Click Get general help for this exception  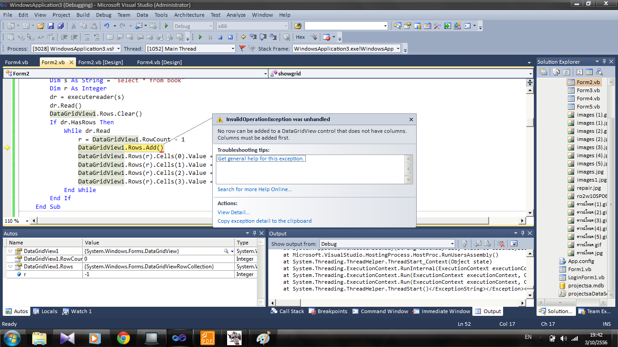[x=261, y=159]
